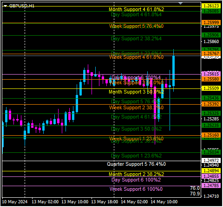Select the grey chart shift triangle marker
Image resolution: width=223 pixels, height=207 pixels.
pos(181,3)
